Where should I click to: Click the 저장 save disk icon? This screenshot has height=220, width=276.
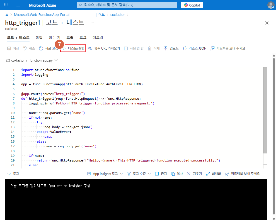[9, 48]
